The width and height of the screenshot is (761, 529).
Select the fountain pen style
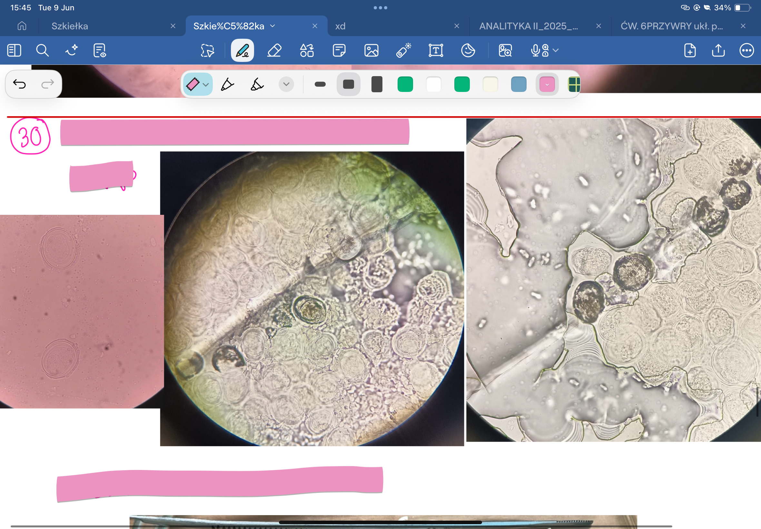[227, 84]
